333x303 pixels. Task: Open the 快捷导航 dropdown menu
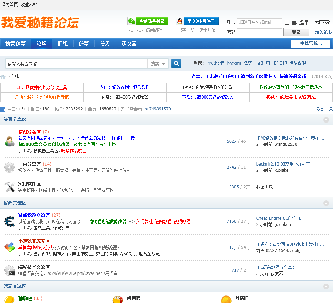pyautogui.click(x=310, y=44)
